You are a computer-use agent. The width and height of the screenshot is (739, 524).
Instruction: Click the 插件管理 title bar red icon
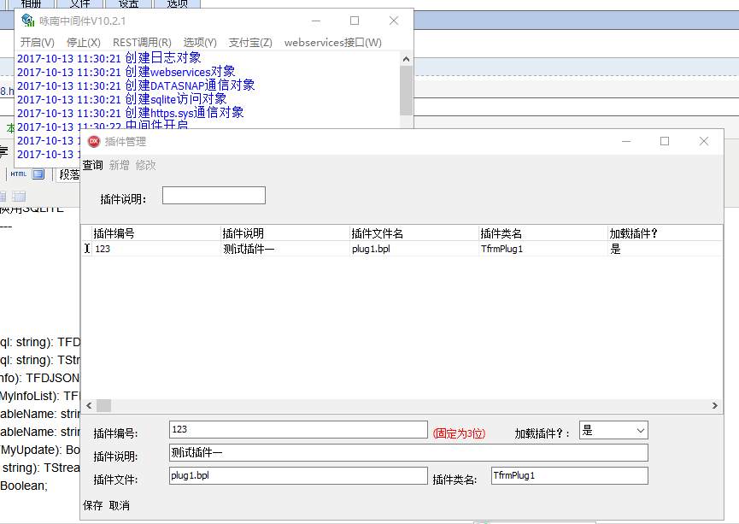(94, 141)
